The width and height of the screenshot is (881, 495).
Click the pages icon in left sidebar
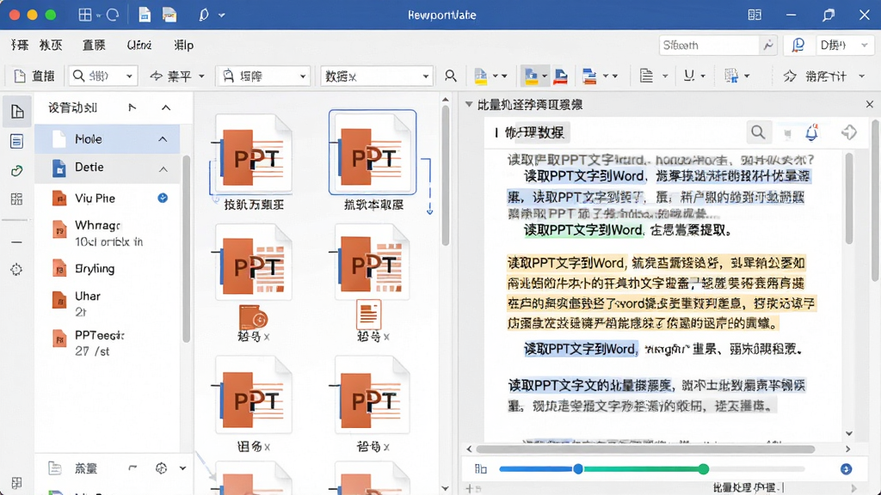click(x=17, y=111)
